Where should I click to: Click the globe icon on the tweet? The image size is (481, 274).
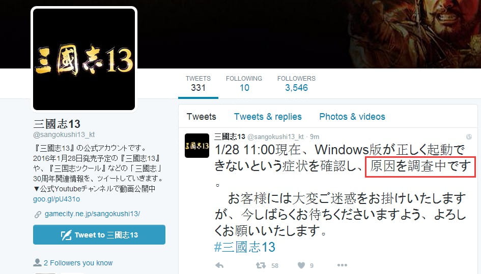pos(469,136)
